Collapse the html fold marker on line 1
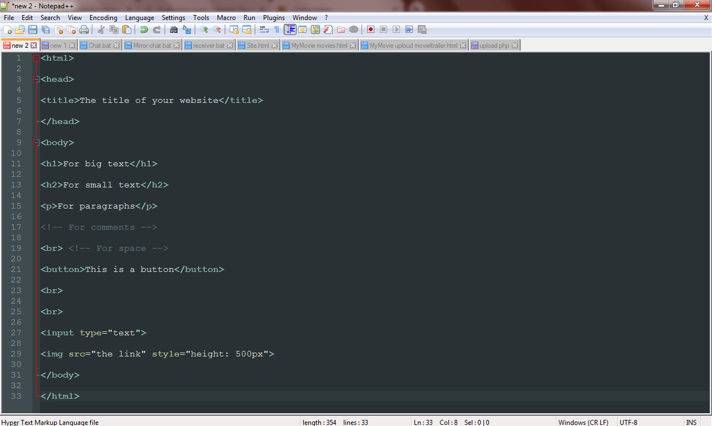The height and width of the screenshot is (426, 712). [x=36, y=58]
